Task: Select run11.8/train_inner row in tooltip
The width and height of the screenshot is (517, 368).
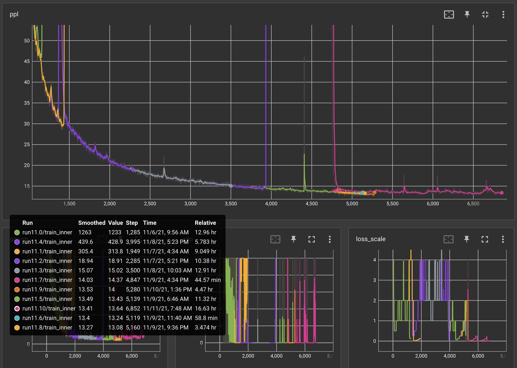Action: point(47,327)
